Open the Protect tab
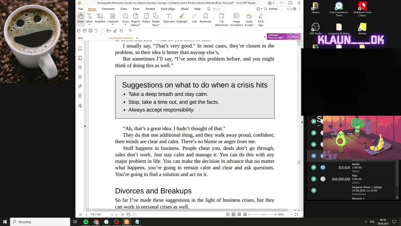Screen dimensions: 401x226 click(150, 9)
